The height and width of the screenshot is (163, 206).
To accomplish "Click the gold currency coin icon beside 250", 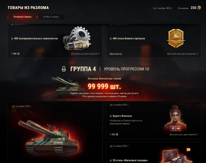I will pyautogui.click(x=199, y=8).
